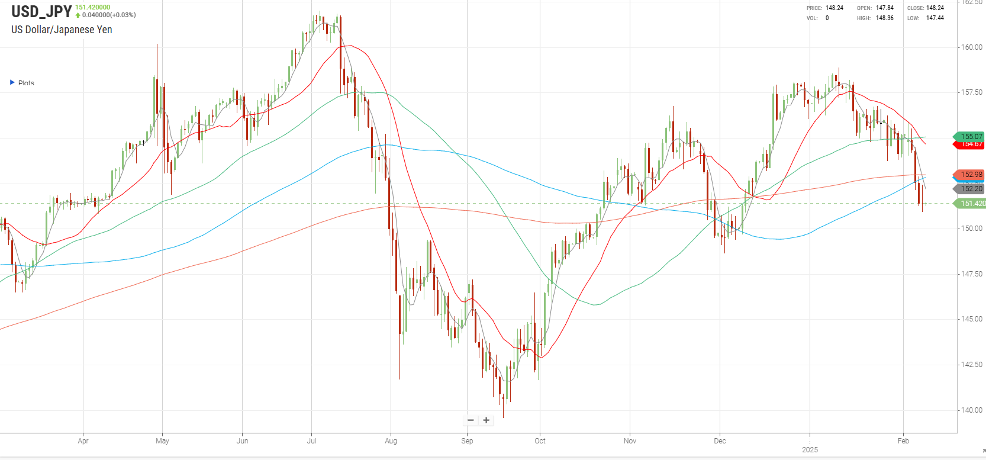Expand the Plots legend triangle
This screenshot has width=986, height=460.
pos(12,83)
